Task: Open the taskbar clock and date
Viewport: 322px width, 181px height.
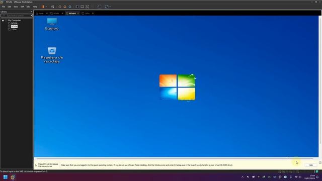Action: tap(309, 177)
